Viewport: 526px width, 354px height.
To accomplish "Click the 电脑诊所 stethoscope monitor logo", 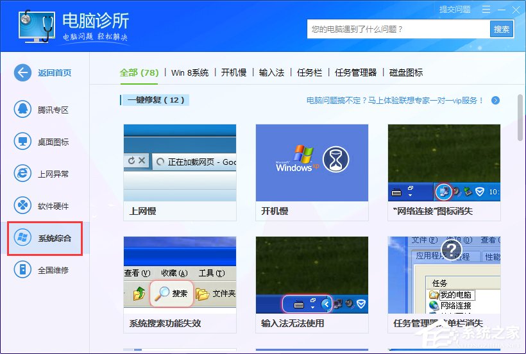I will [37, 26].
